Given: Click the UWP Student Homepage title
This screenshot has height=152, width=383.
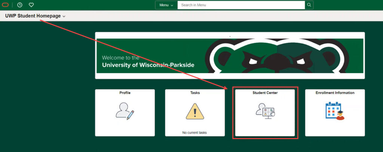Looking at the screenshot, I should [x=33, y=16].
